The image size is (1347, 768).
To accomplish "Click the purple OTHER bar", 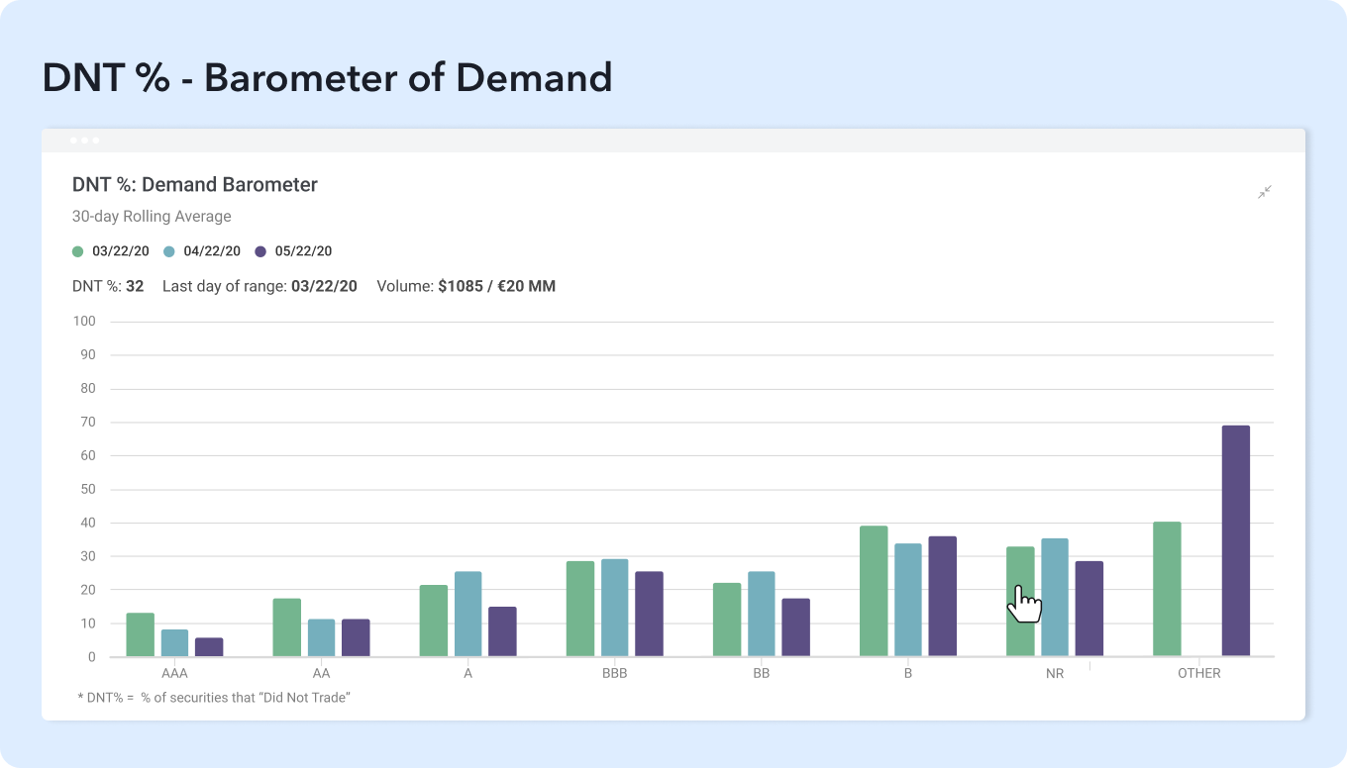I will 1235,540.
